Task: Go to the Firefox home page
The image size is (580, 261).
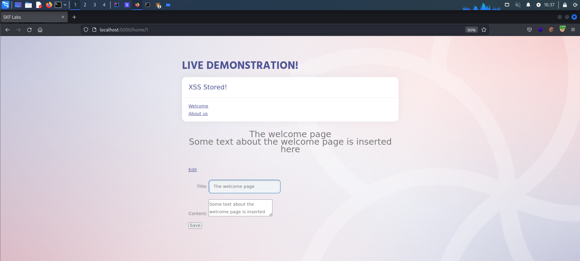Action: (40, 30)
